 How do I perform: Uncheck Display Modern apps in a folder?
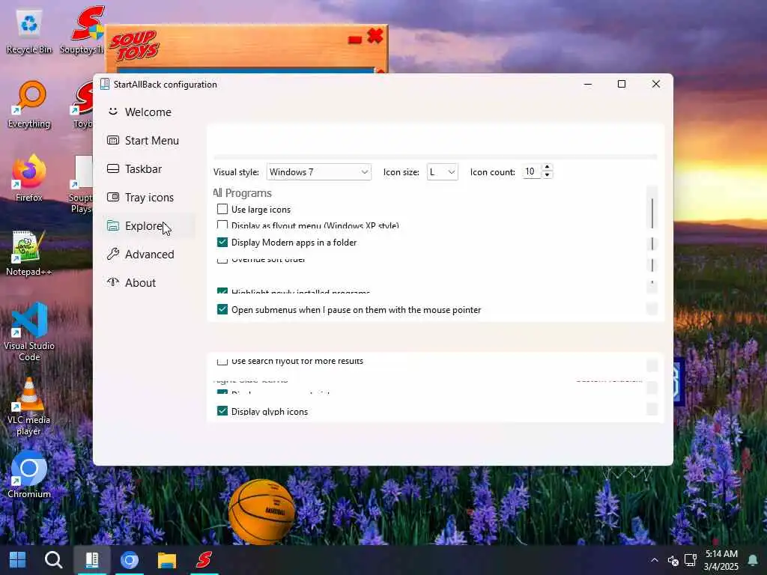222,242
